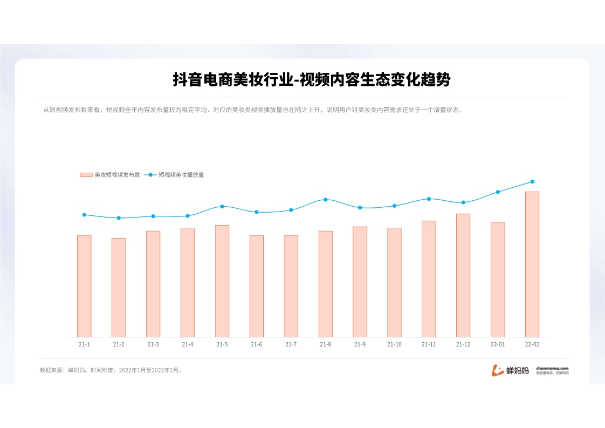This screenshot has height=428, width=605.
Task: Click the pink legend swatch for 美妆短视频发布数
Action: [x=86, y=175]
